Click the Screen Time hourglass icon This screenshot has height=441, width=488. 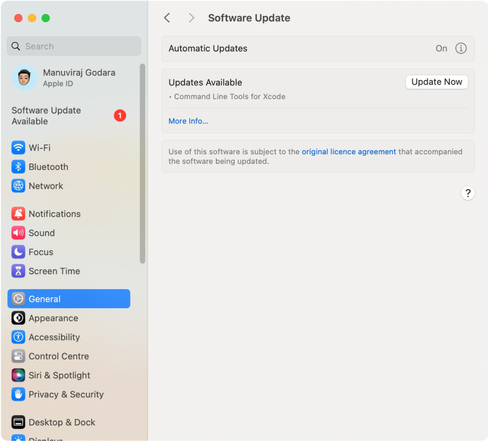click(18, 271)
